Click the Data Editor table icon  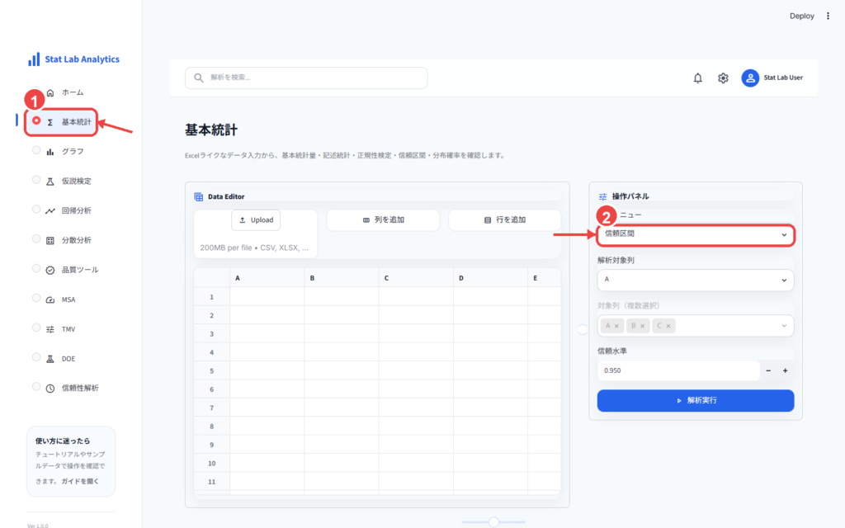point(199,196)
